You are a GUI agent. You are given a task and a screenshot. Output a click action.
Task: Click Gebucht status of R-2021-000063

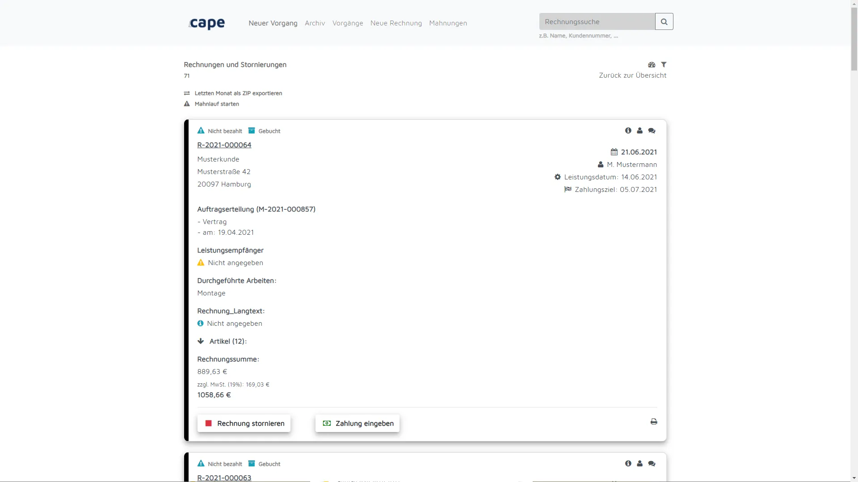264,464
